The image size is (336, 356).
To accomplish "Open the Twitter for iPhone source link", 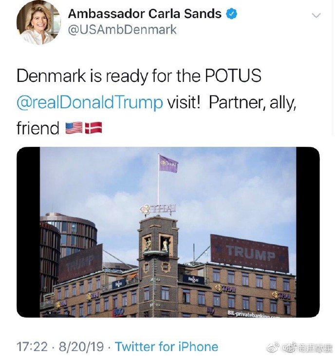I will [x=167, y=347].
